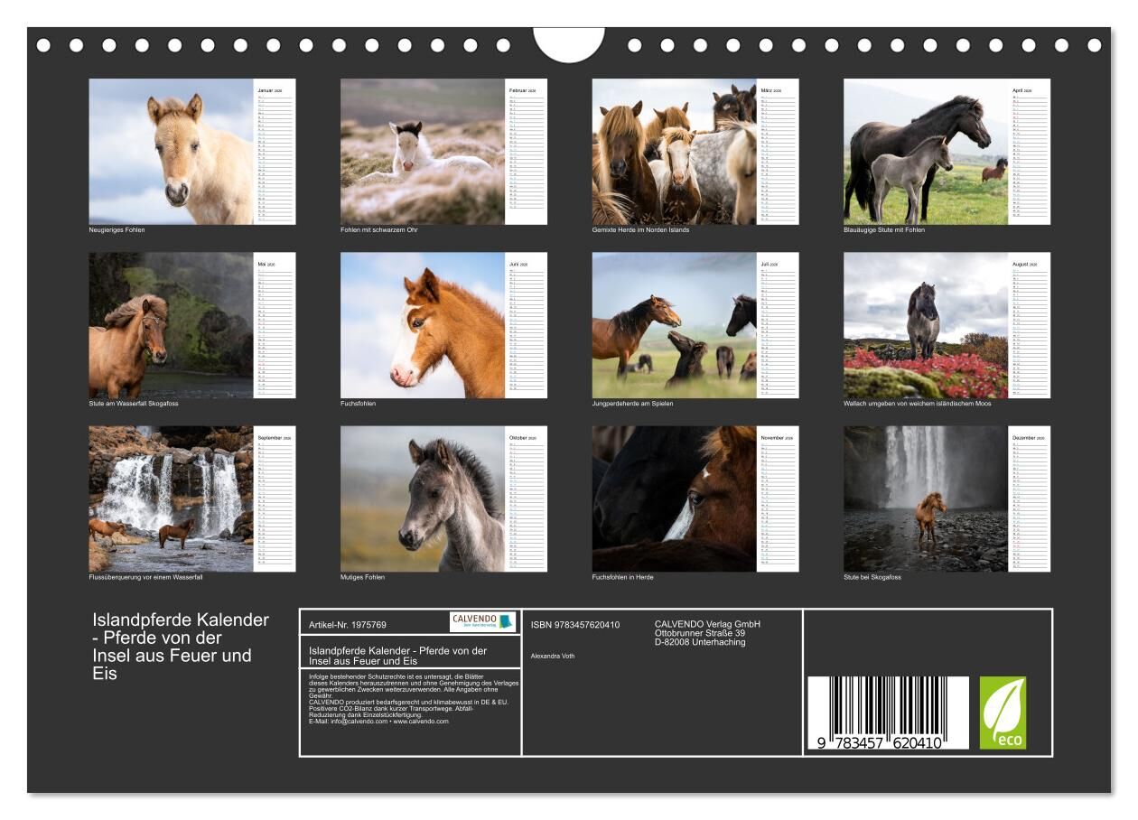Open the Januar 'Neugieriges Fohlen' thumbnail

pyautogui.click(x=171, y=152)
